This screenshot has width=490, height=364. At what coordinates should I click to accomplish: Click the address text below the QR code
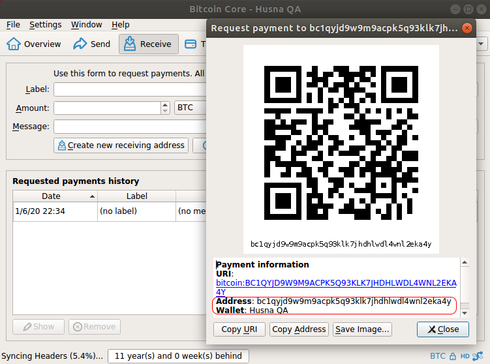[341, 244]
